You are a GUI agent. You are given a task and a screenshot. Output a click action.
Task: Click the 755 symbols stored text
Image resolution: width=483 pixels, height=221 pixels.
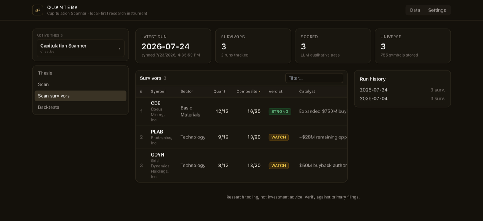(x=399, y=55)
